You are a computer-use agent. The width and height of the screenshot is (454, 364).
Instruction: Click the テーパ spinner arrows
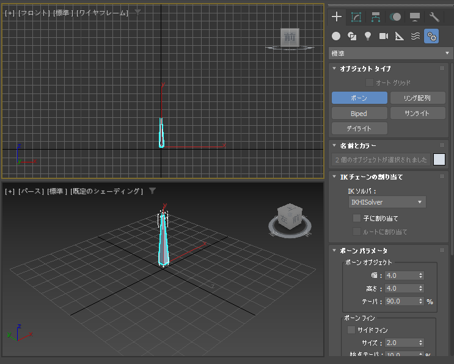click(421, 301)
